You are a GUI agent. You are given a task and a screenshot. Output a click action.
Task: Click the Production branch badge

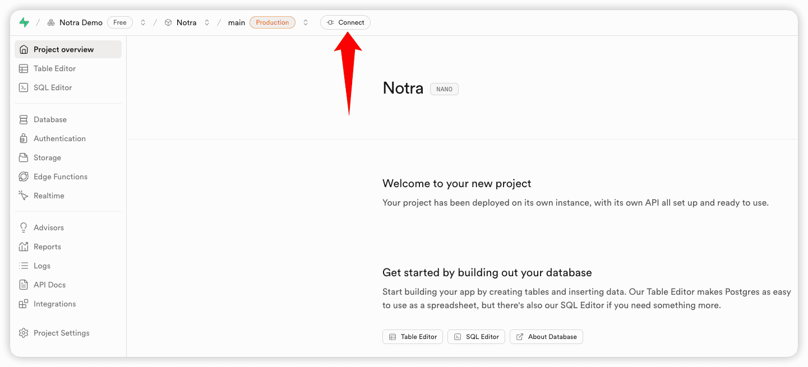pyautogui.click(x=273, y=23)
